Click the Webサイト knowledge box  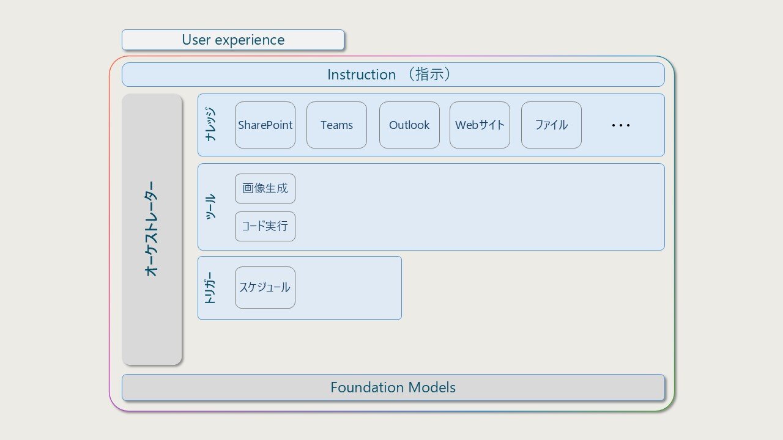[x=480, y=125]
